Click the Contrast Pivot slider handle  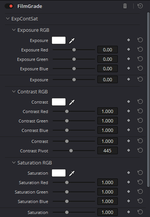pos(71,151)
